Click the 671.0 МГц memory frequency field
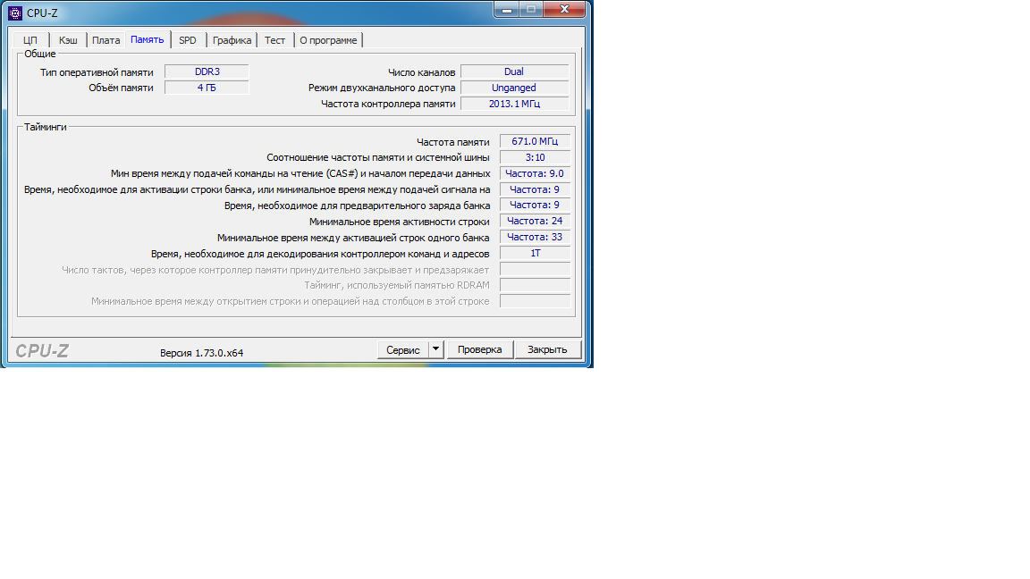Screen dimensions: 1030x579 pos(535,141)
